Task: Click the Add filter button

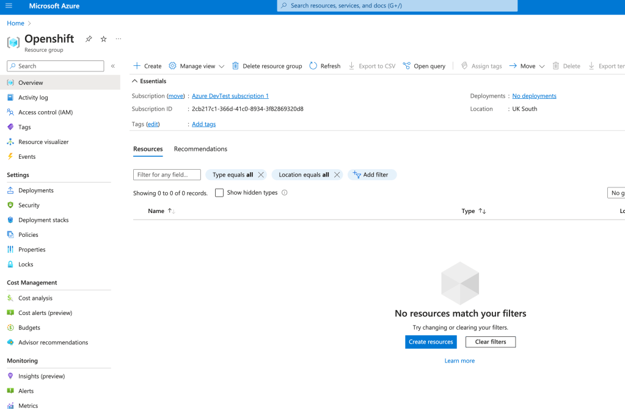Action: tap(372, 175)
